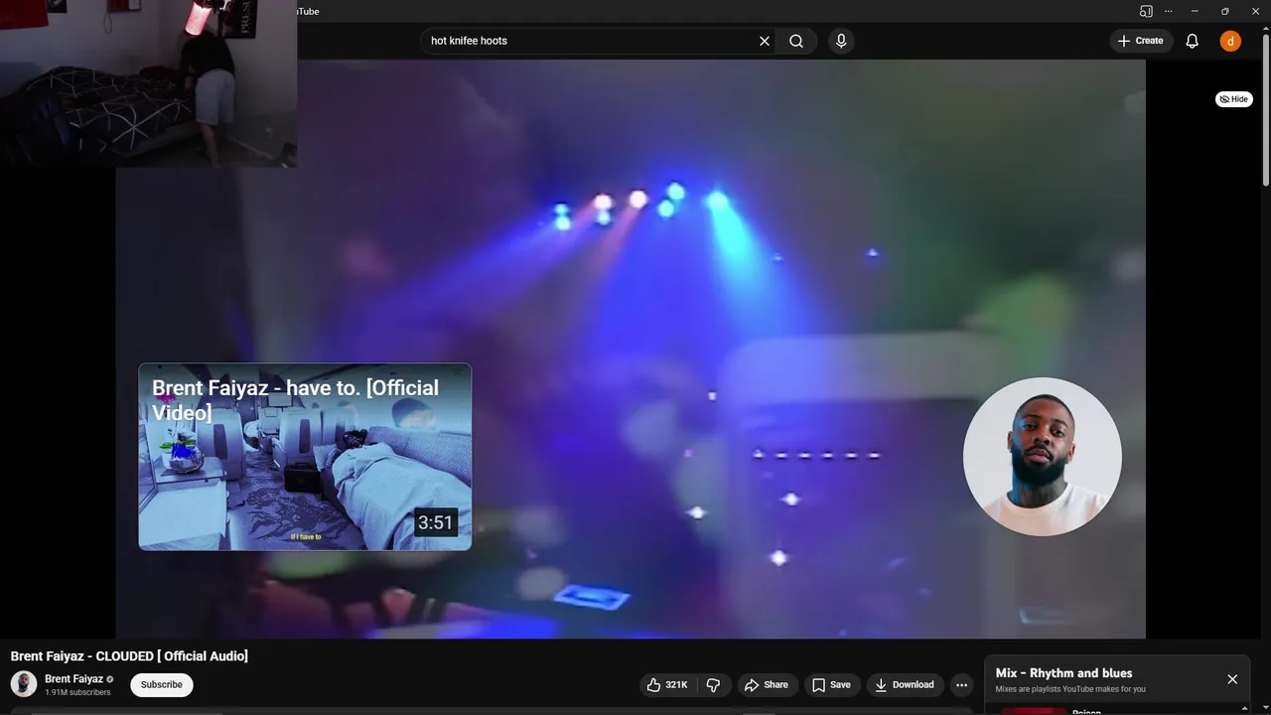Click the video title CLOUDED text

129,656
